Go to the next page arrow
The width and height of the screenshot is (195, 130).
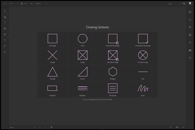[x=45, y=127]
